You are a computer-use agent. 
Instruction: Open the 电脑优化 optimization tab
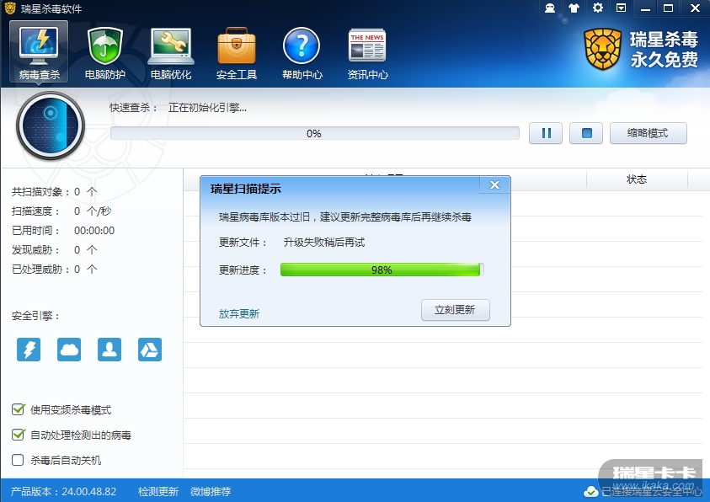coord(171,53)
